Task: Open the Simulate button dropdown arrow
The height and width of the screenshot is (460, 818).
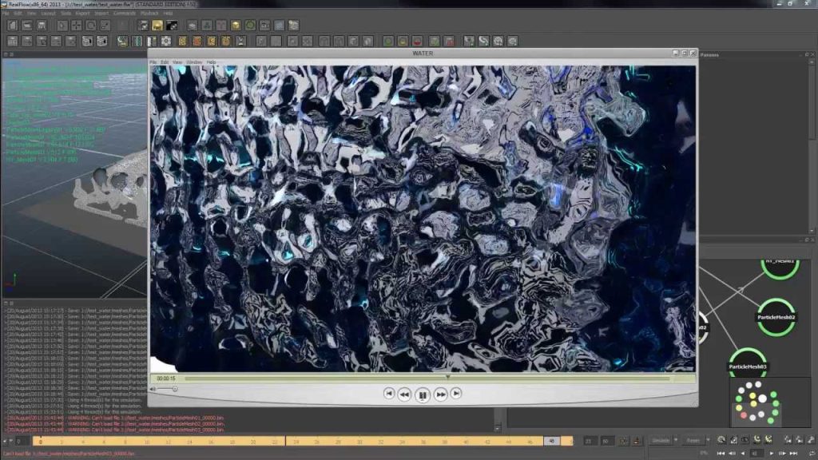Action: click(x=676, y=441)
